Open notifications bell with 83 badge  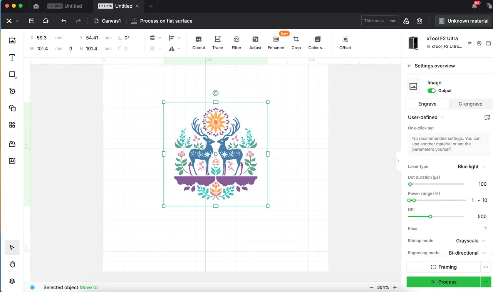(475, 6)
